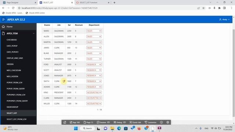The width and height of the screenshot is (235, 132).
Task: Show the page info icon in the developer toolbar
Action: tap(161, 122)
